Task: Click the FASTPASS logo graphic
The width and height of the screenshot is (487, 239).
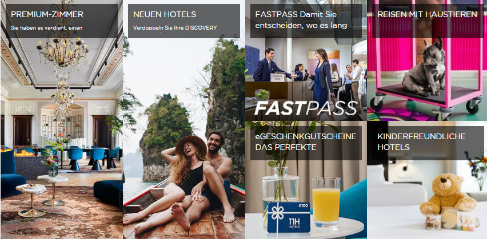Action: coord(306,108)
